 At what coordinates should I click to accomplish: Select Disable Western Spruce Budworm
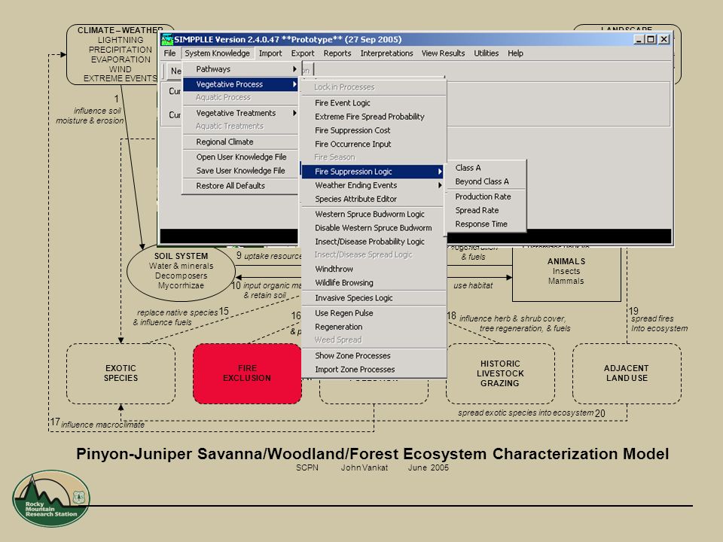coord(373,227)
